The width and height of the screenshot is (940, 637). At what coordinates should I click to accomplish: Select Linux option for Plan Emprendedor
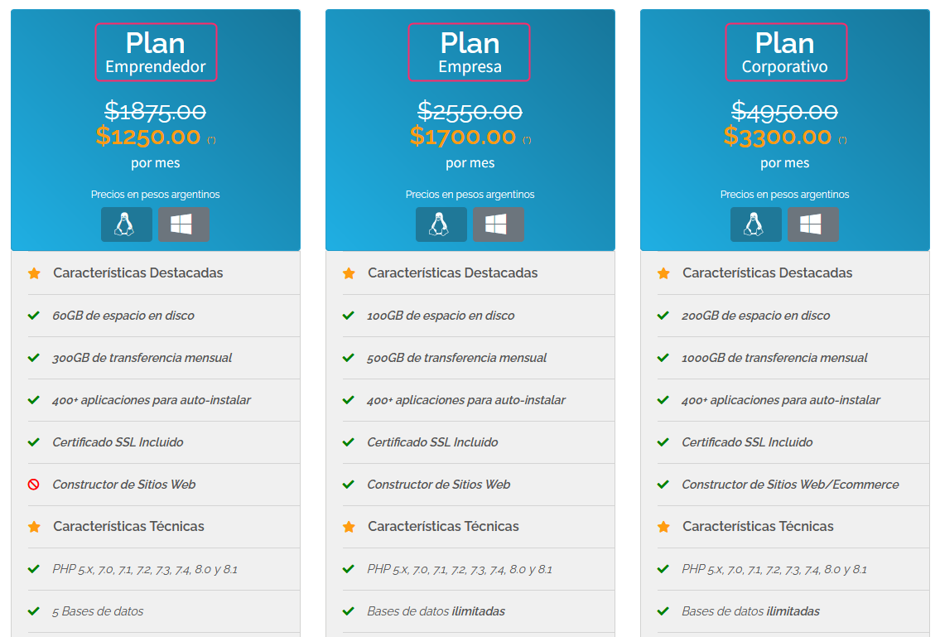[x=127, y=224]
